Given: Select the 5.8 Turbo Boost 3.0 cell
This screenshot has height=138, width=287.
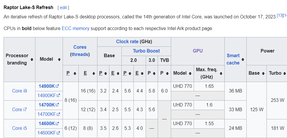Looking at the screenshot, I should [x=152, y=91].
